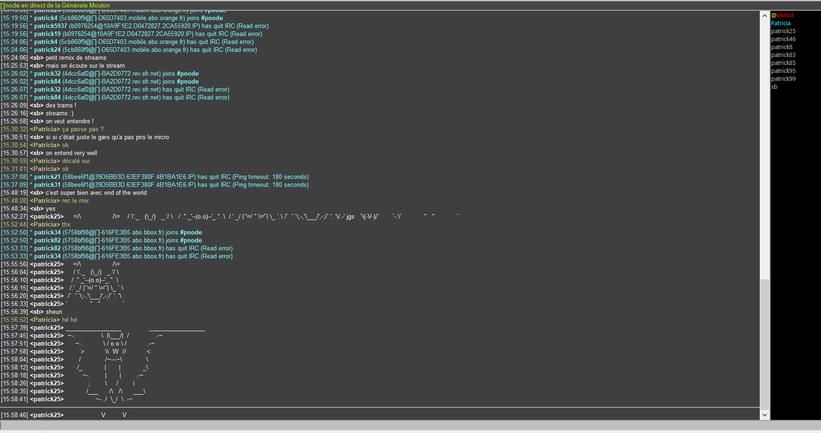
Task: Click Patricia's nickname in the "rec le mix" message
Action: coord(45,201)
